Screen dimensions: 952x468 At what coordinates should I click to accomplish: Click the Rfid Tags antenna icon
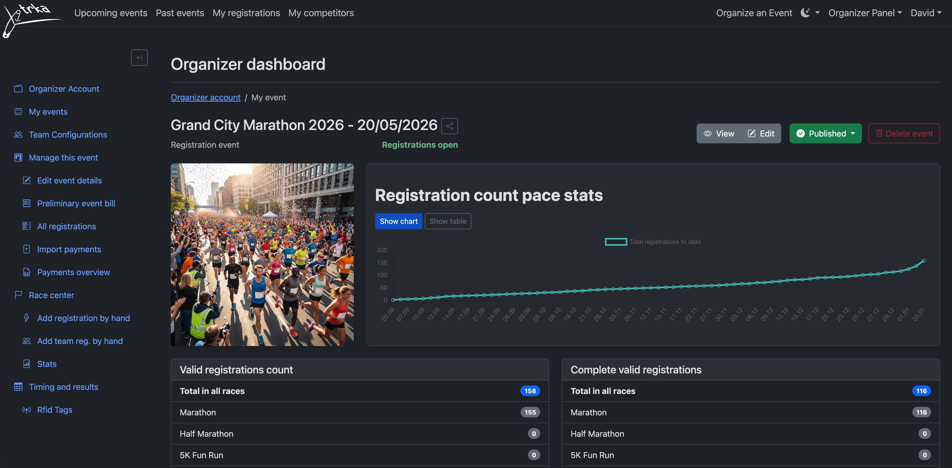(26, 410)
